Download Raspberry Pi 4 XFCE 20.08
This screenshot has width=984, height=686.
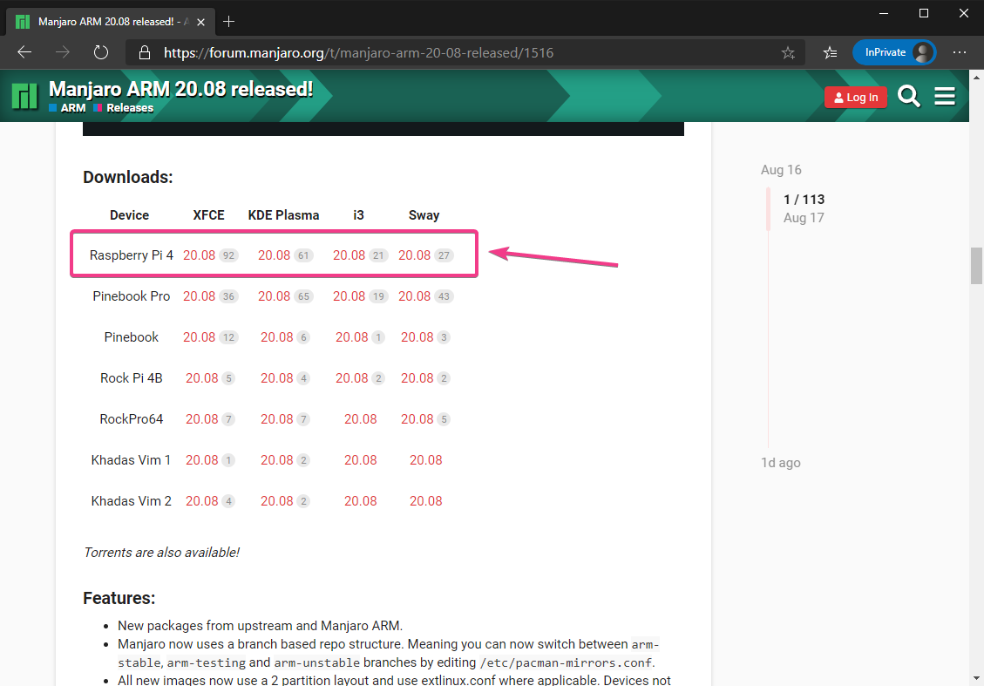[x=199, y=255]
